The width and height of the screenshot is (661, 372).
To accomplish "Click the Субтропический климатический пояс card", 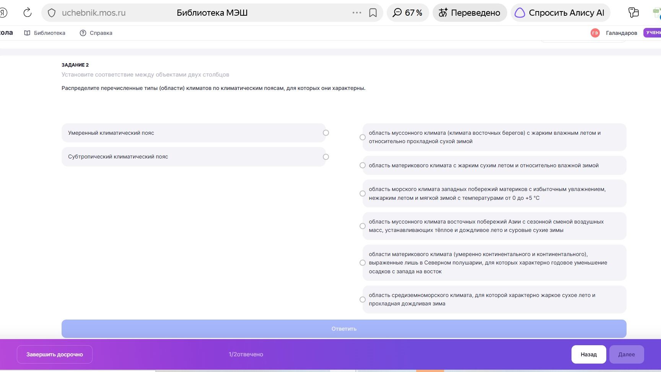I will click(x=194, y=157).
